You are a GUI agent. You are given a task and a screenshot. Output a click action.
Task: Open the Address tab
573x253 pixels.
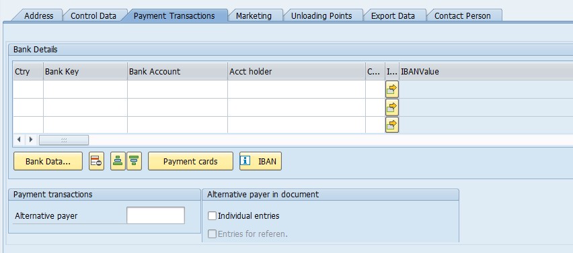[38, 15]
